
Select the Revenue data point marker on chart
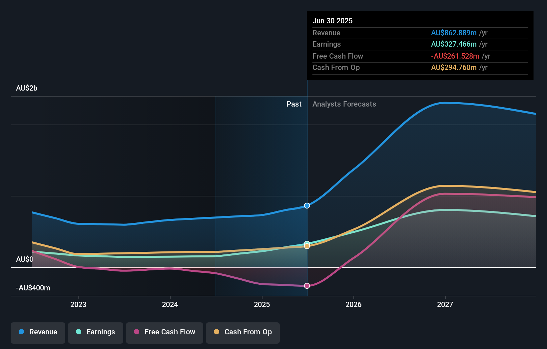coord(306,205)
